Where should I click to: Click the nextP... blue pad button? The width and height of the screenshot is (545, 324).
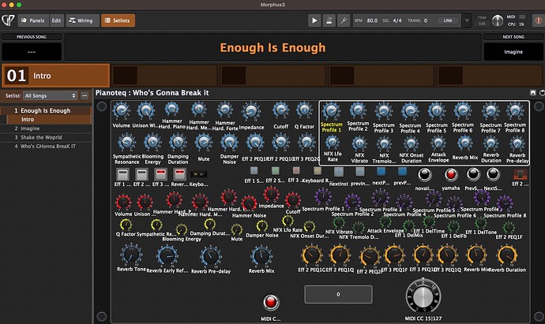click(x=381, y=171)
